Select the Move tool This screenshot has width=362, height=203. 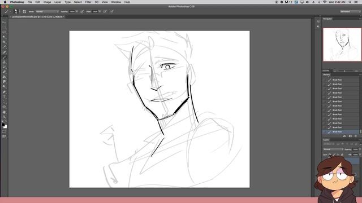point(4,22)
